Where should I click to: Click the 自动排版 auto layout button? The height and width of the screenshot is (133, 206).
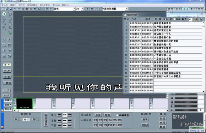[x=46, y=120]
